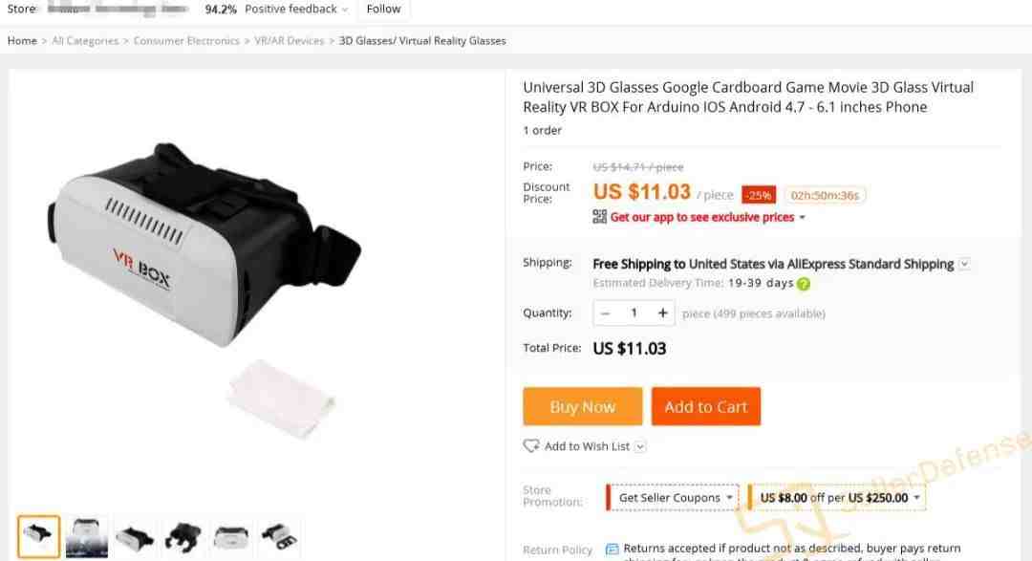Open Consumer Electronics breadcrumb category
This screenshot has width=1032, height=561.
coord(186,41)
